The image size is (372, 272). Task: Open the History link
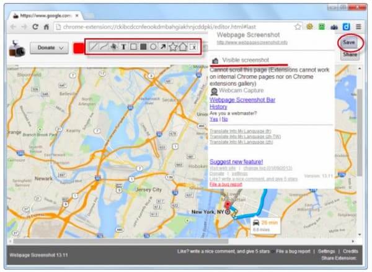pyautogui.click(x=218, y=107)
